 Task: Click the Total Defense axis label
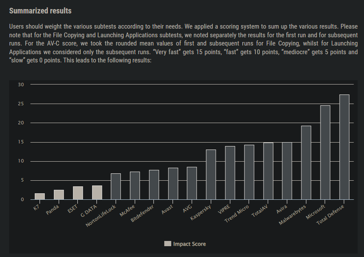(330, 215)
